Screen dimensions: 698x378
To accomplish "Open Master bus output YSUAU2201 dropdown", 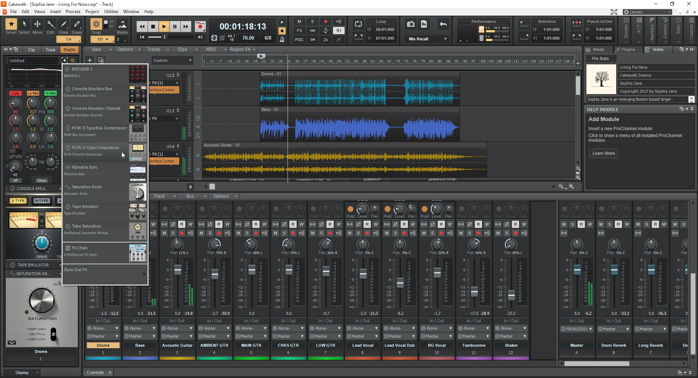I will tap(577, 329).
